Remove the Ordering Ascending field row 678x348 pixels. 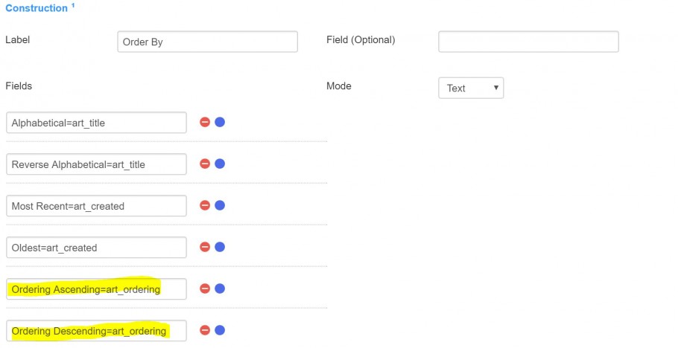click(205, 289)
